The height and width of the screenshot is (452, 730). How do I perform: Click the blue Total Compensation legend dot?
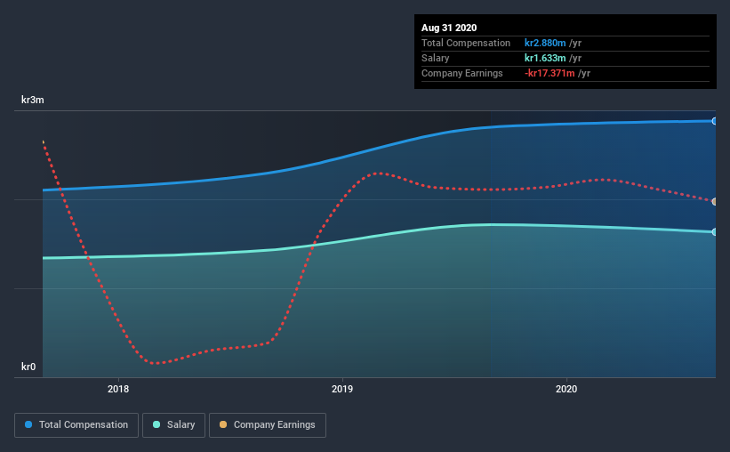28,424
